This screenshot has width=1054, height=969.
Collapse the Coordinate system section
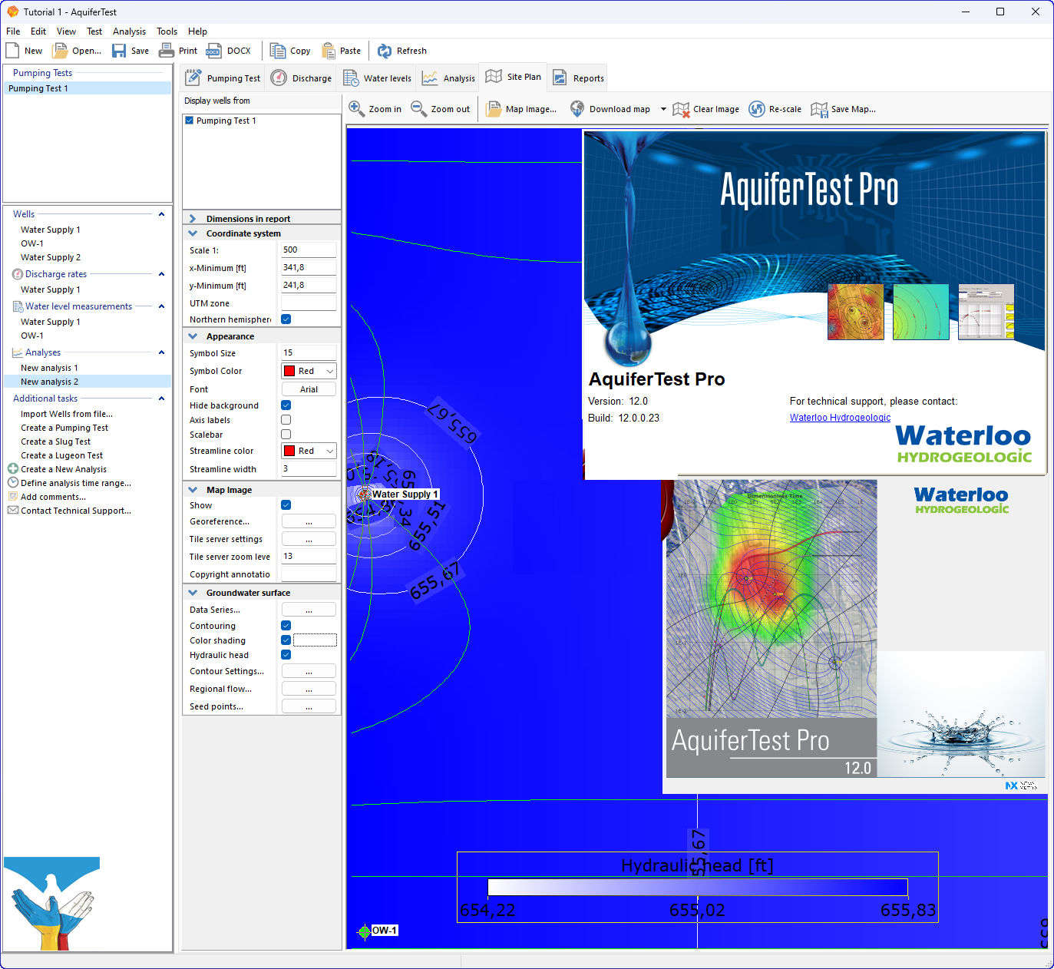(x=193, y=233)
